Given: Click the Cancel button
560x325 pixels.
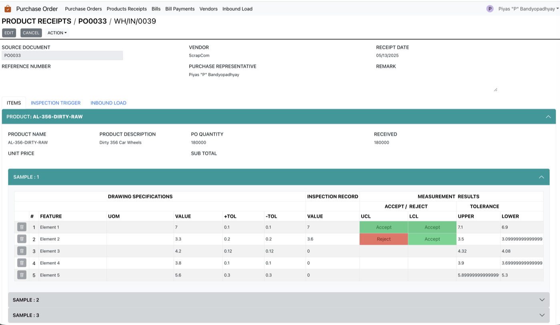Looking at the screenshot, I should tap(31, 33).
